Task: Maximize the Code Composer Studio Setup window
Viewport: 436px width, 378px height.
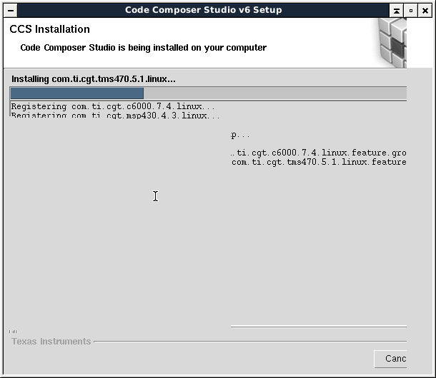Action: pos(411,11)
